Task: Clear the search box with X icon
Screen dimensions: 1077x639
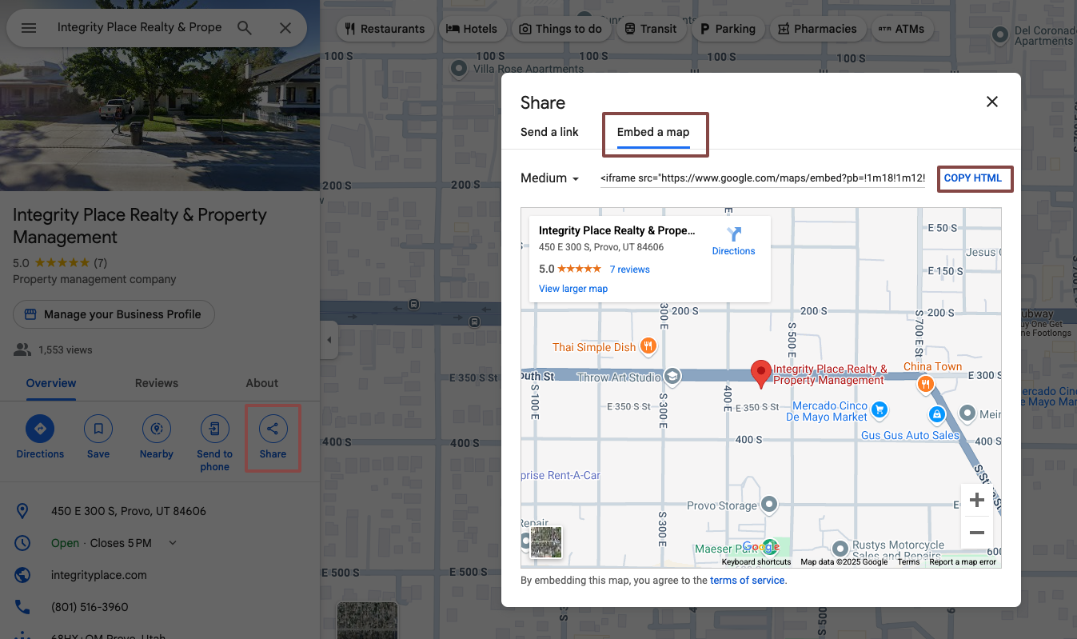Action: pyautogui.click(x=285, y=28)
